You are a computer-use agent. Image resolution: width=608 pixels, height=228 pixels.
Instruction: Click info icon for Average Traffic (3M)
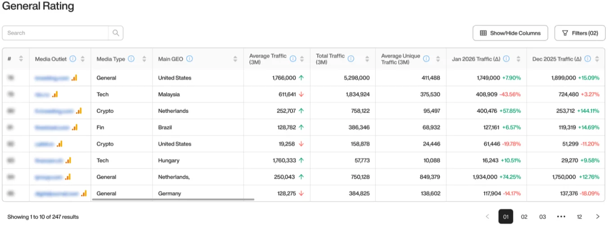tap(293, 59)
